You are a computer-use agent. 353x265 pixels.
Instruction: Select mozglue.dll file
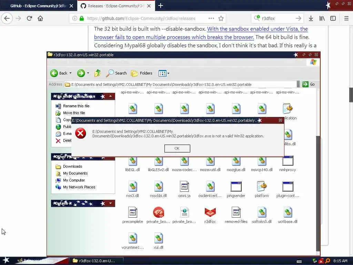(x=236, y=165)
